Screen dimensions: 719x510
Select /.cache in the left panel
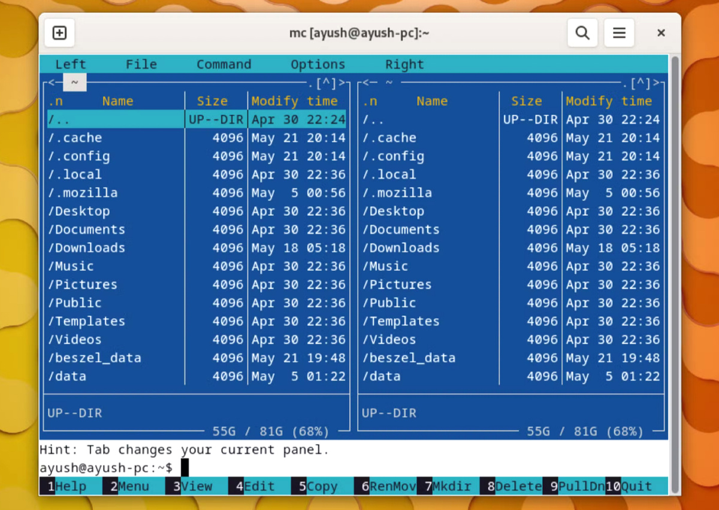pos(197,138)
